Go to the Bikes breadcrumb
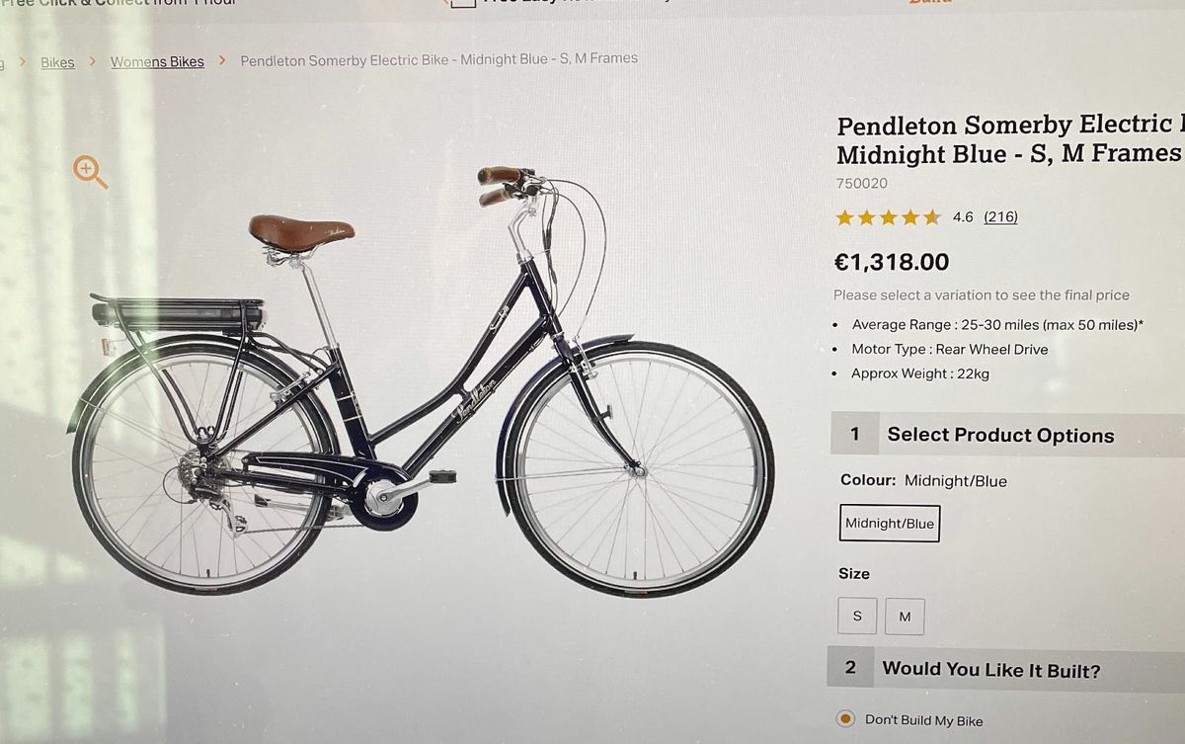The height and width of the screenshot is (744, 1185). (57, 62)
